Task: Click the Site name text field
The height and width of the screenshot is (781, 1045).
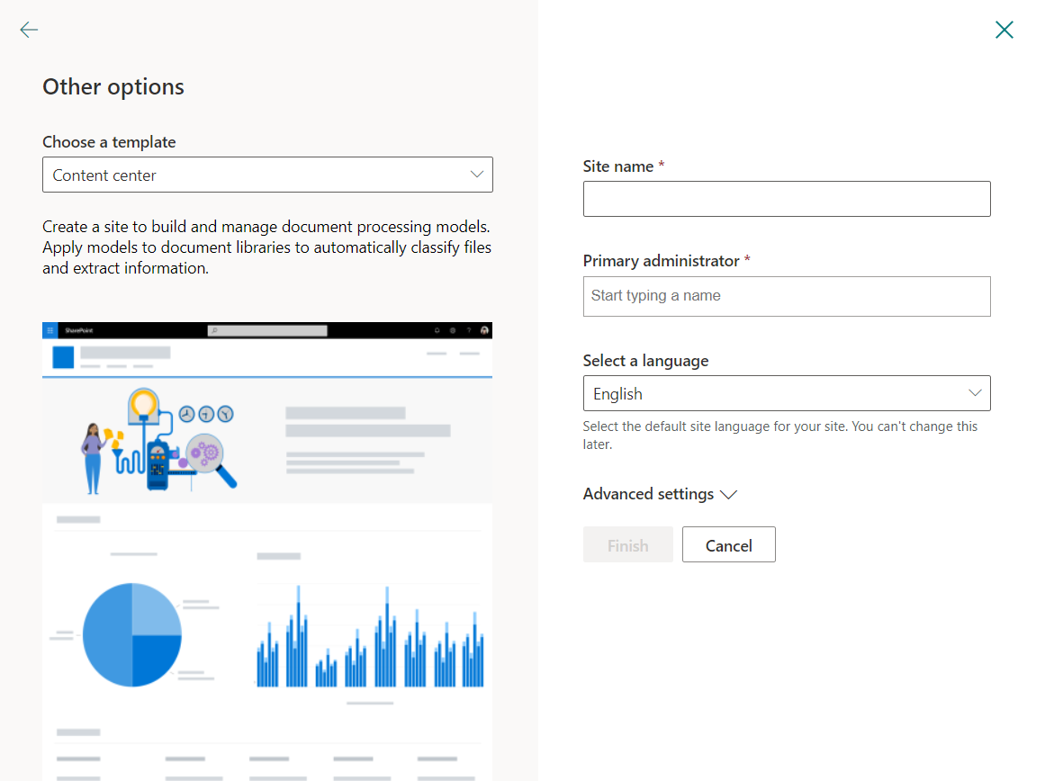Action: (x=786, y=199)
